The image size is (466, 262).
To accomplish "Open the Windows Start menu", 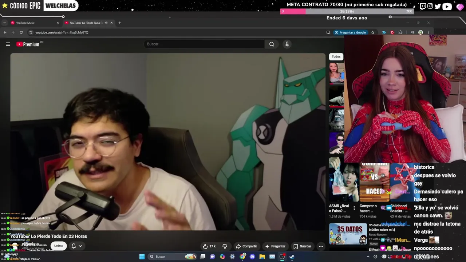I will (142, 257).
